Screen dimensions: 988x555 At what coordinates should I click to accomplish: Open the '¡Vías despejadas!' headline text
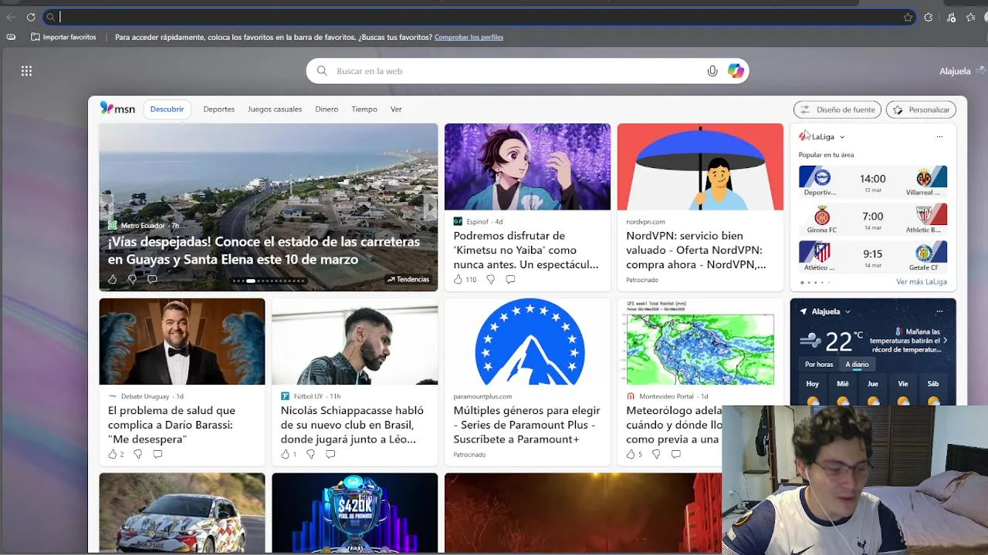(x=264, y=251)
